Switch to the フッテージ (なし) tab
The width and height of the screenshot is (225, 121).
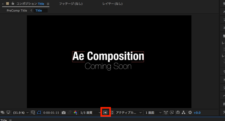(x=71, y=4)
